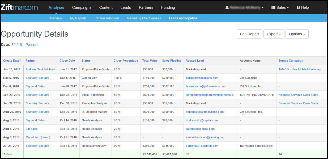
Task: Click the 3/1/16 - Present date range link
Action: point(25,45)
